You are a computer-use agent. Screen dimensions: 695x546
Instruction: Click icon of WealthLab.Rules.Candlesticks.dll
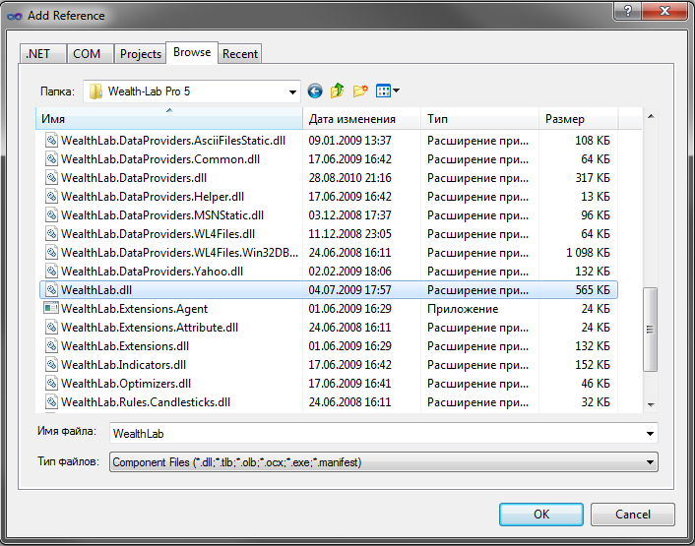coord(51,401)
